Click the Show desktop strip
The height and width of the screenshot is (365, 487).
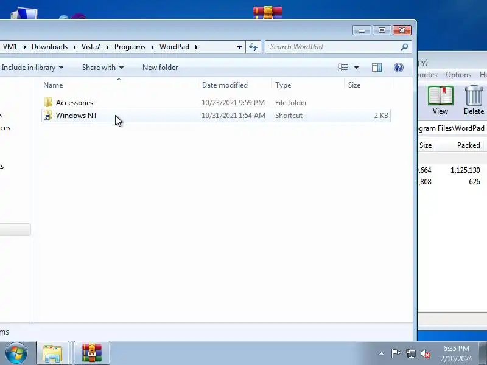point(483,353)
